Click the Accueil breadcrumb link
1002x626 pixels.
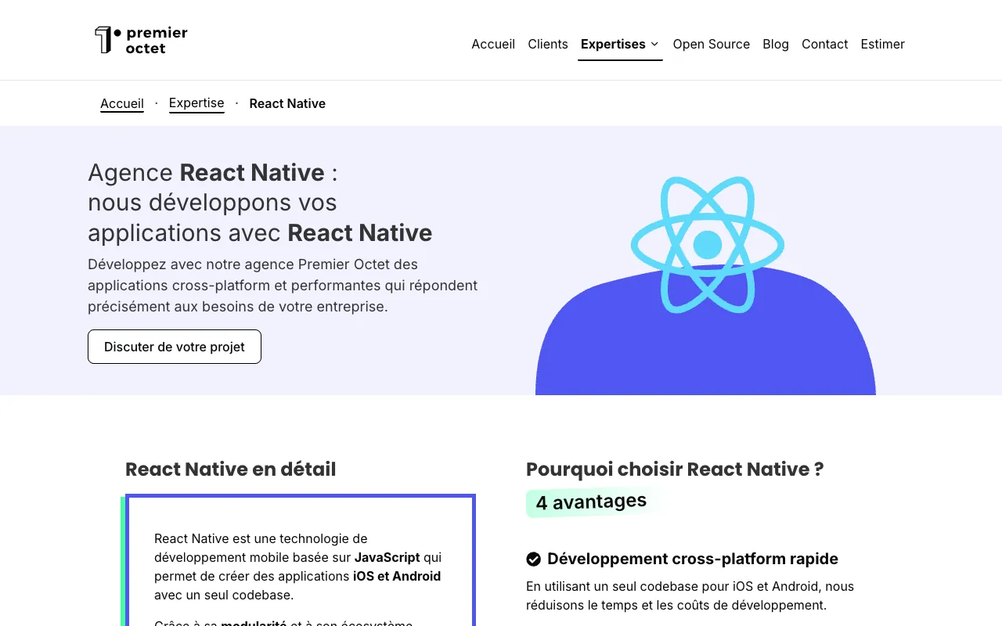coord(122,103)
